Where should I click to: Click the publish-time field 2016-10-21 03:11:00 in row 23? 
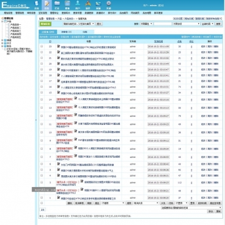tap(158, 47)
